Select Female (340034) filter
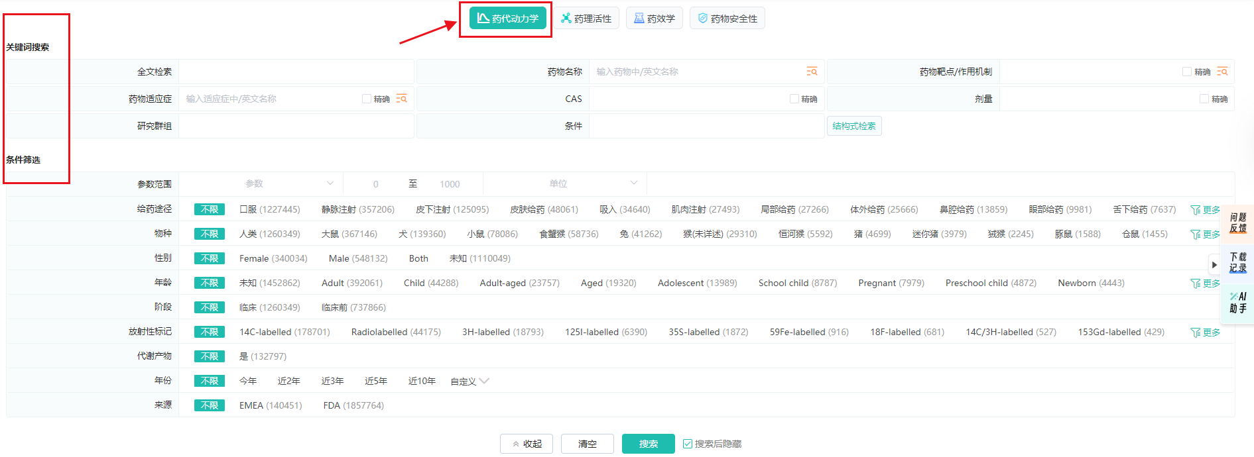The width and height of the screenshot is (1254, 457). [273, 258]
